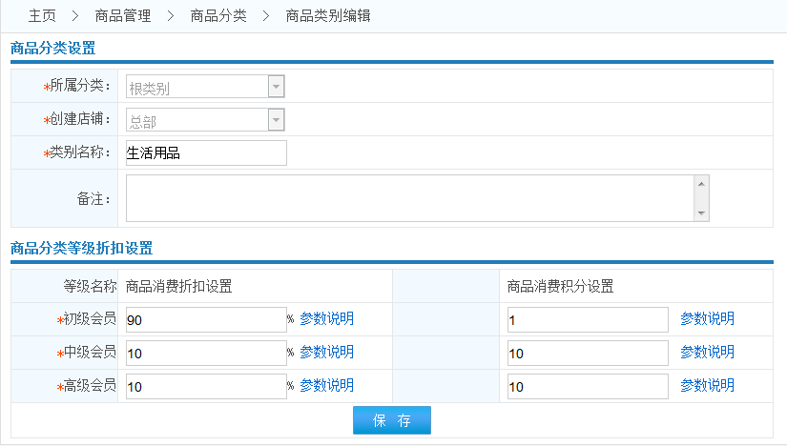The image size is (787, 446).
Task: Open the 所属分类 dropdown
Action: pyautogui.click(x=205, y=89)
